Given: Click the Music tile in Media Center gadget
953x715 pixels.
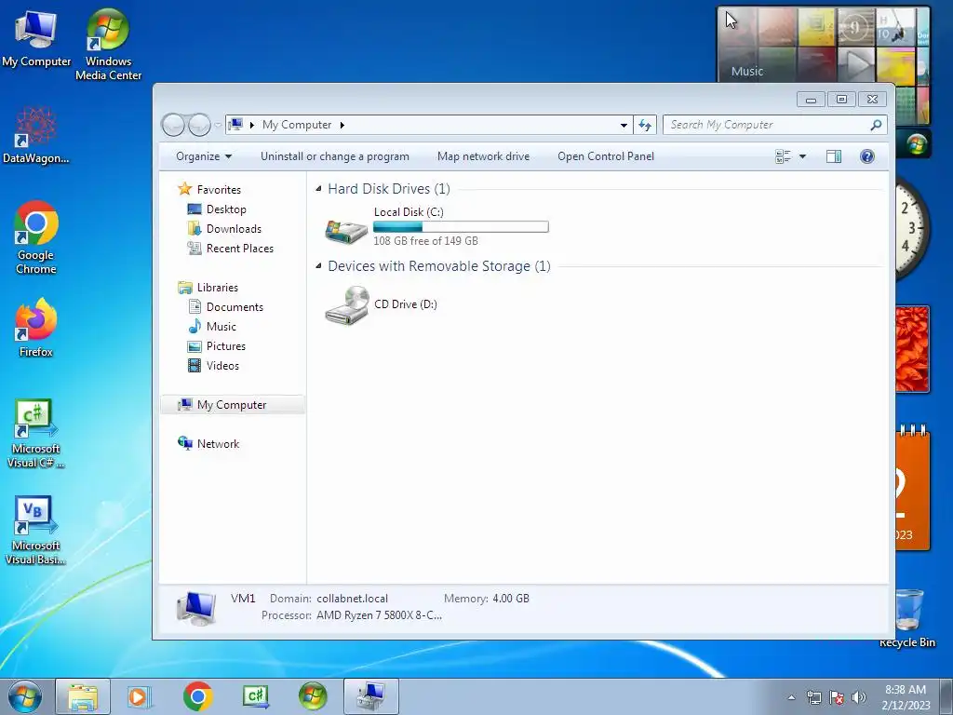Looking at the screenshot, I should click(x=747, y=71).
